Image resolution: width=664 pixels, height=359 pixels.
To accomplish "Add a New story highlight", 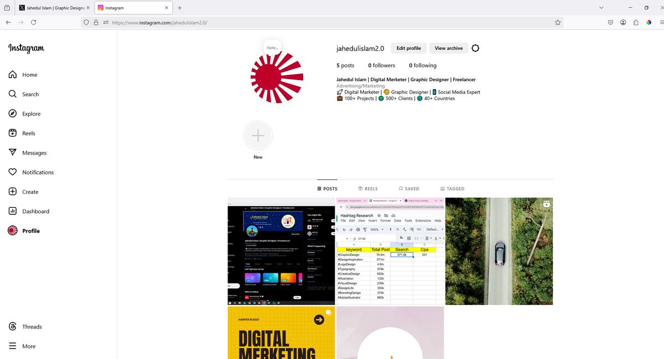I will (x=258, y=136).
